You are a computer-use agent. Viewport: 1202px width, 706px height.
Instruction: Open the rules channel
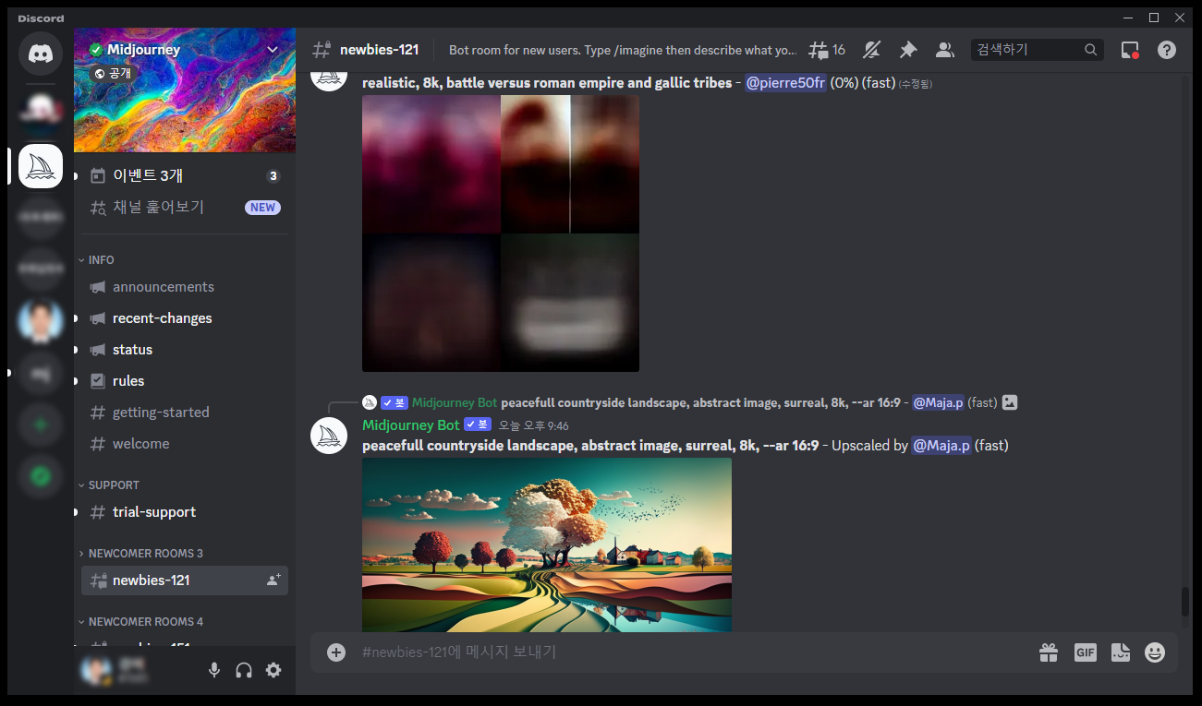185,381
